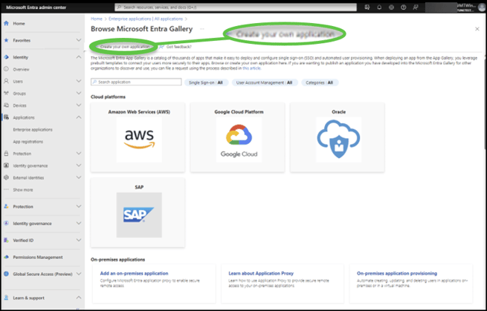Expand the Favorites section chevron
Image resolution: width=487 pixels, height=311 pixels.
79,40
